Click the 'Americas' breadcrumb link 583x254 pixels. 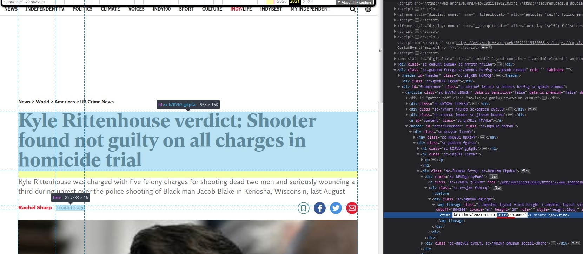click(x=65, y=102)
